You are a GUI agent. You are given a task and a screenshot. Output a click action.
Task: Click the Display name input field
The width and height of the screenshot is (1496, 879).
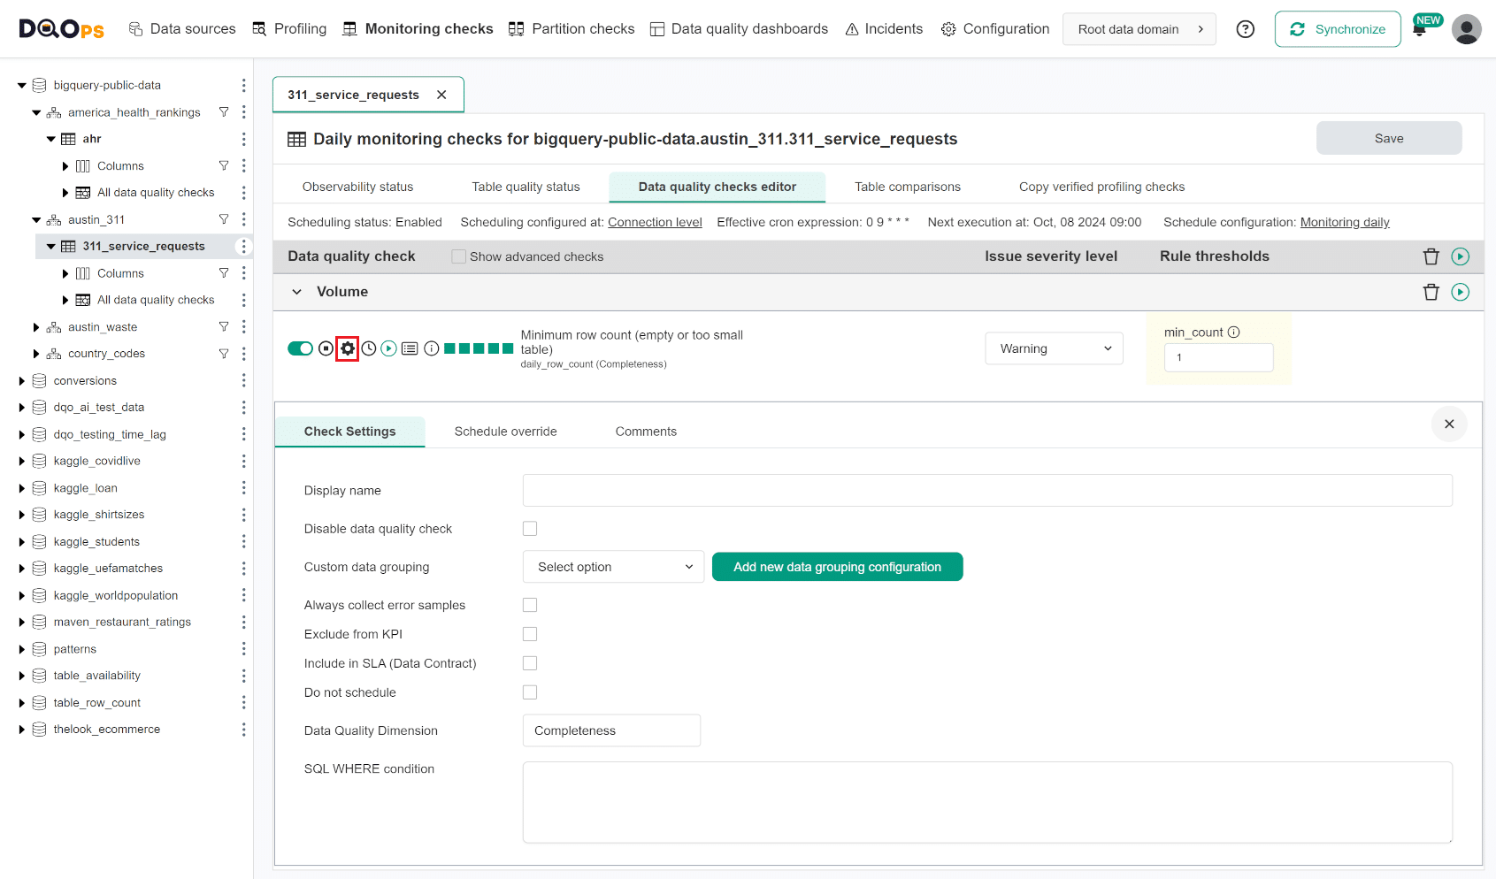pyautogui.click(x=987, y=491)
